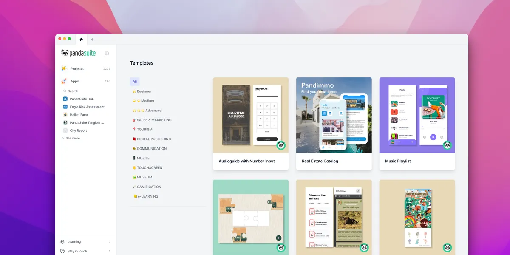Collapse sidebar with panel toggle icon
This screenshot has width=510, height=255.
(107, 54)
